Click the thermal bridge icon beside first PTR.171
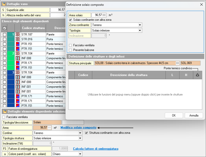The height and width of the screenshot is (157, 206). [x=18, y=63]
